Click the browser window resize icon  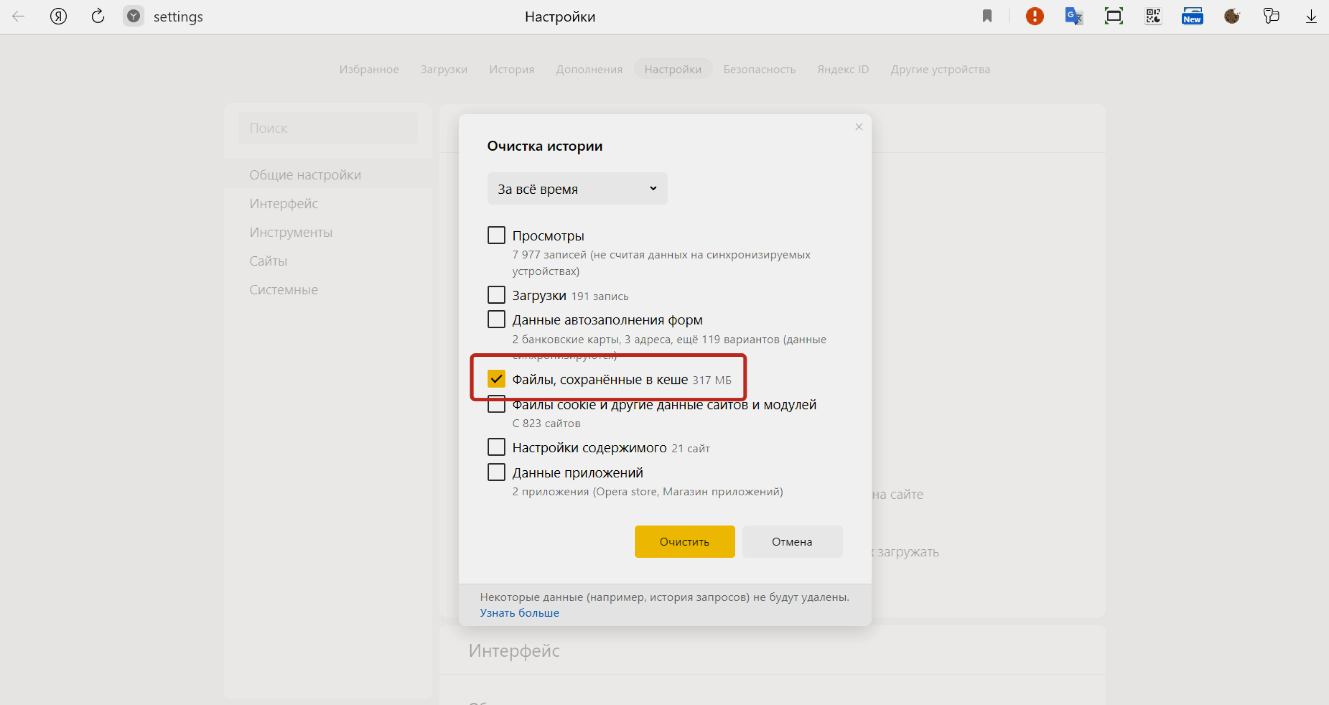click(x=1114, y=15)
